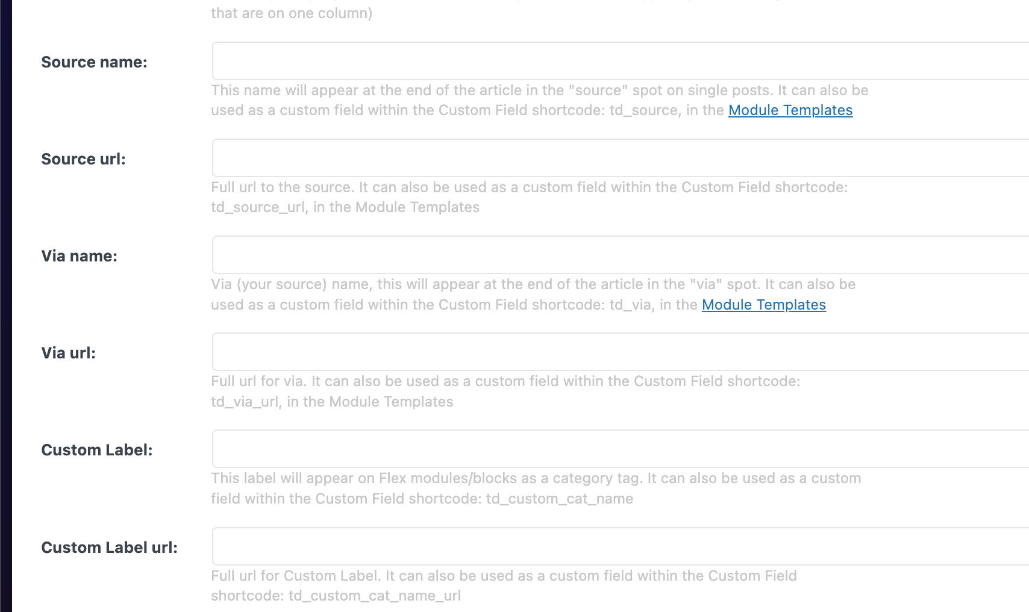Image resolution: width=1029 pixels, height=612 pixels.
Task: Open Module Templates link under Via name
Action: [x=764, y=305]
